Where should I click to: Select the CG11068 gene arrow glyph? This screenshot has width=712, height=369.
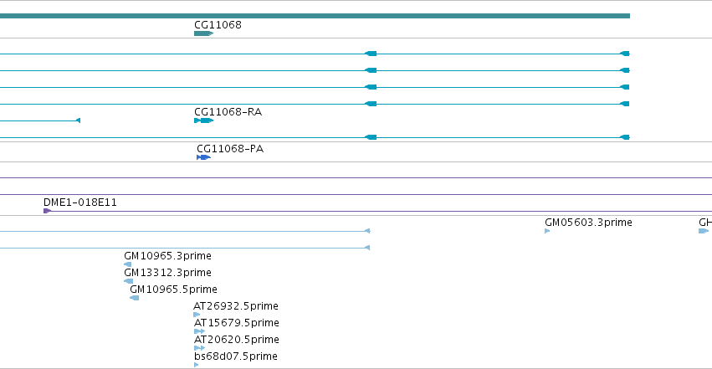coord(203,33)
